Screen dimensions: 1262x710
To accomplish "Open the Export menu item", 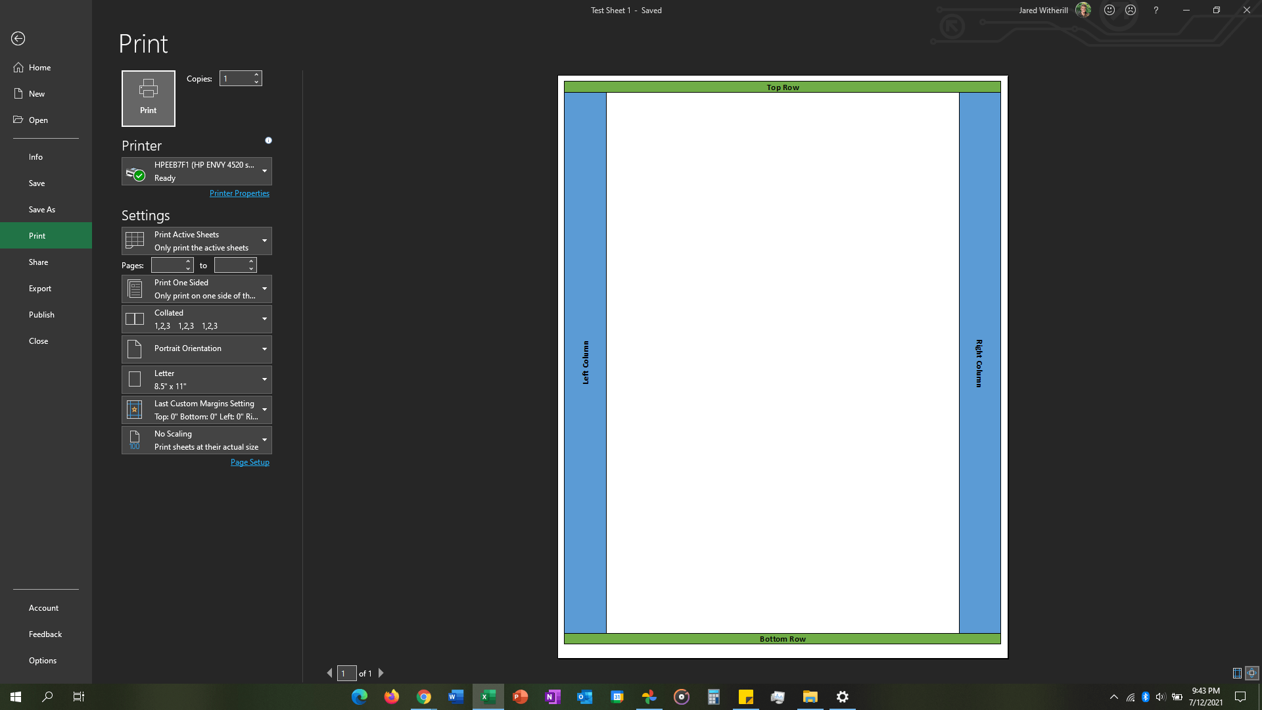I will 40,289.
